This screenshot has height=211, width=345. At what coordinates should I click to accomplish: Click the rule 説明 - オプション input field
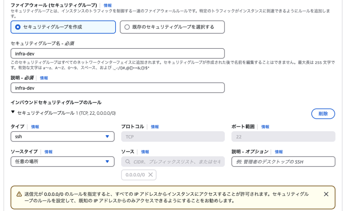[283, 162]
